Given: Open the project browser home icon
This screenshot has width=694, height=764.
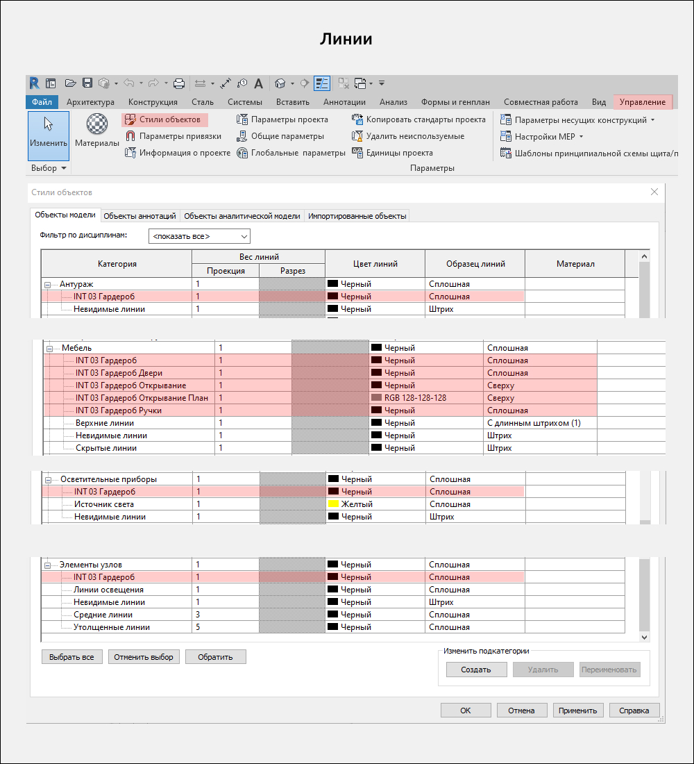Looking at the screenshot, I should (51, 83).
